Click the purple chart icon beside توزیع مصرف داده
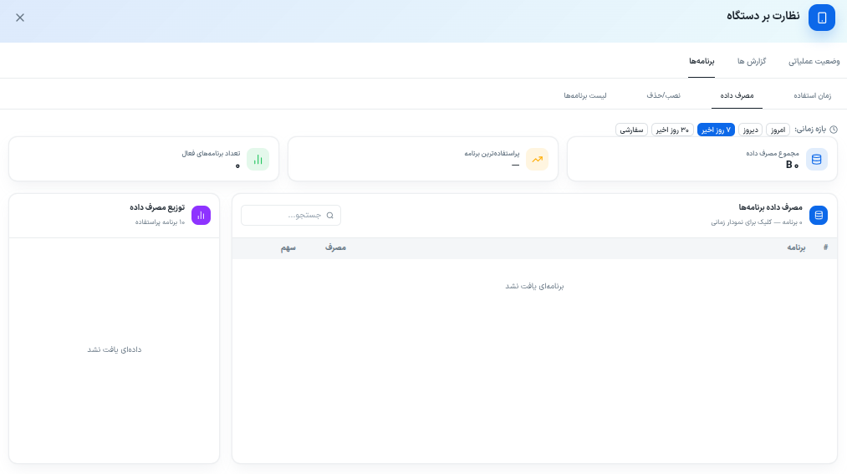This screenshot has width=847, height=474. click(x=201, y=216)
